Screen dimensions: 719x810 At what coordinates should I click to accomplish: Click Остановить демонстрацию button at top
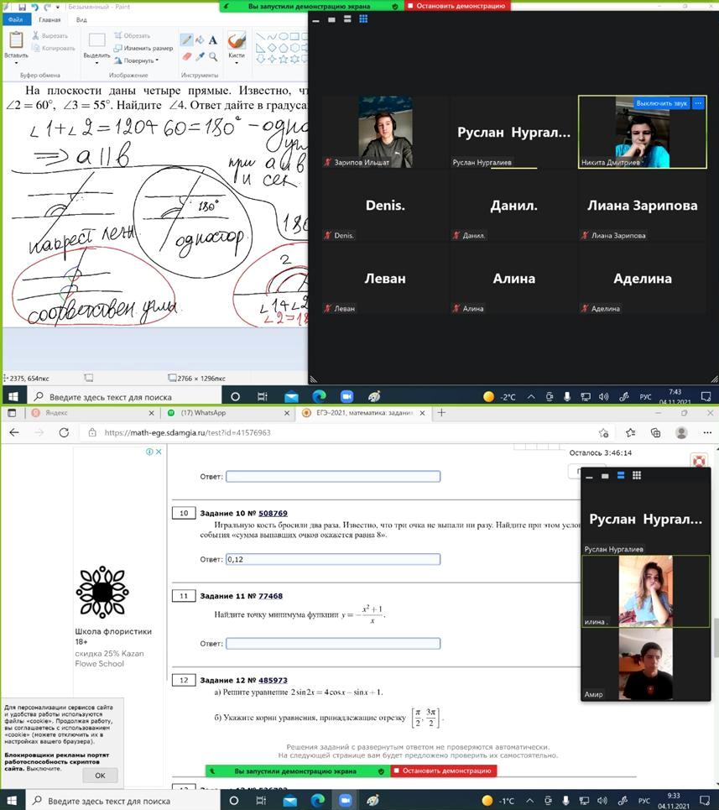click(457, 6)
